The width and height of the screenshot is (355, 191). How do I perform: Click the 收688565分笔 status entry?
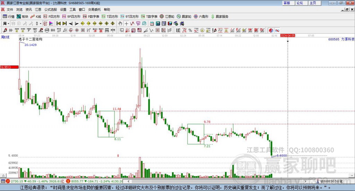click(x=330, y=181)
